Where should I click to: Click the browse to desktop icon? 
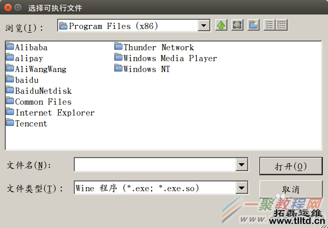click(x=237, y=25)
